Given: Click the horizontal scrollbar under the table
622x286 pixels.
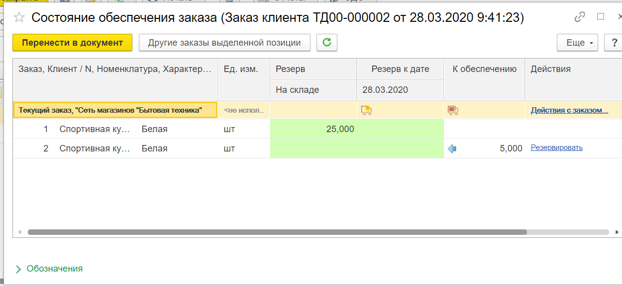Looking at the screenshot, I should [x=277, y=232].
